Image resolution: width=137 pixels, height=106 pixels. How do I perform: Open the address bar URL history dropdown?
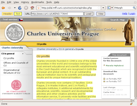pos(103,8)
